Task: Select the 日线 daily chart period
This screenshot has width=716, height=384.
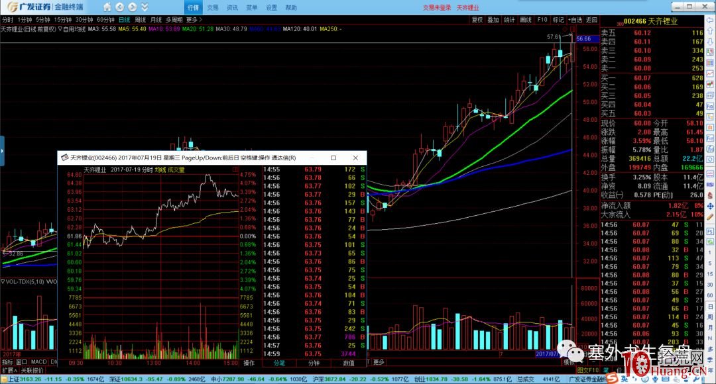Action: point(125,20)
